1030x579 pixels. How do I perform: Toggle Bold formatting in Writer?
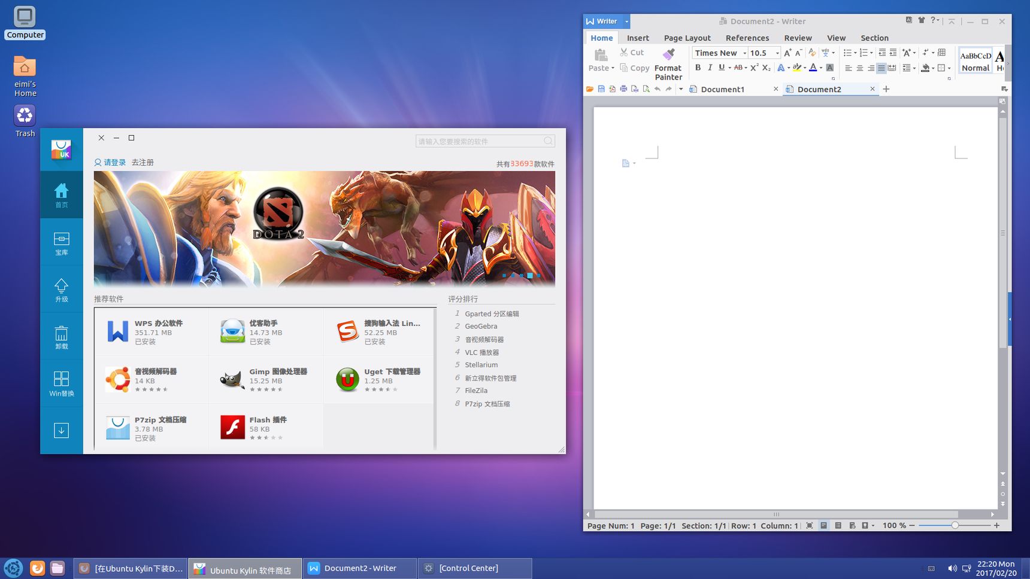[698, 68]
